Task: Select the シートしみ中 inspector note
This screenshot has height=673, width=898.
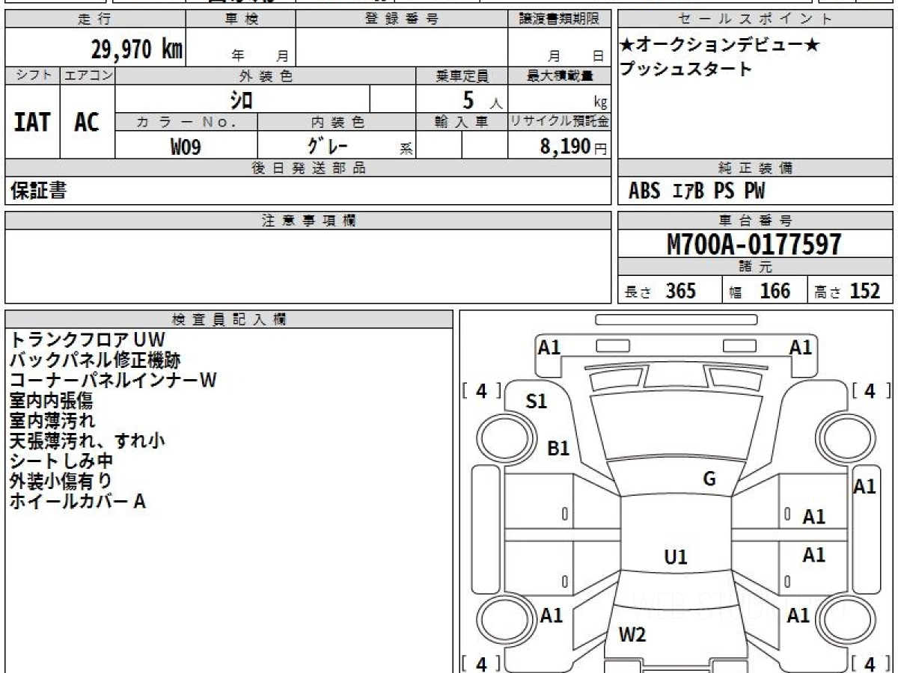Action: coord(61,461)
